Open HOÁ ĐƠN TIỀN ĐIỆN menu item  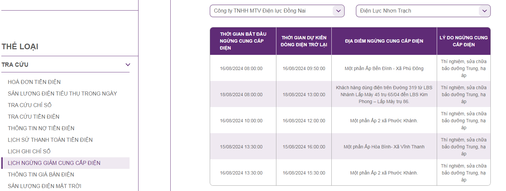pos(34,82)
